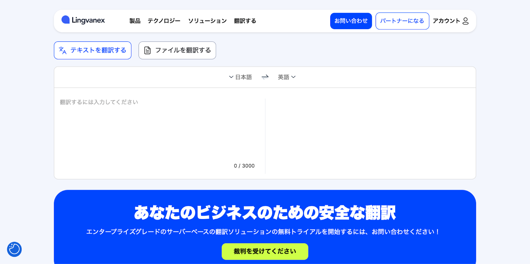Open the cookie preferences icon
Screen dimensions: 530x264
(14, 249)
